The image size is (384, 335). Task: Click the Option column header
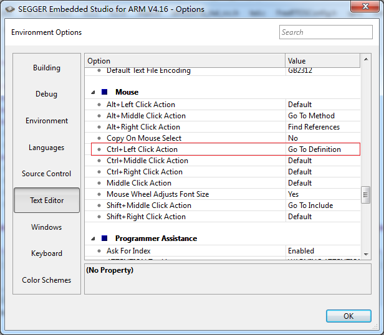click(185, 60)
